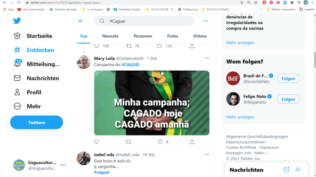Reply to Mary Leila's tweet
This screenshot has width=316, height=177.
[97, 142]
